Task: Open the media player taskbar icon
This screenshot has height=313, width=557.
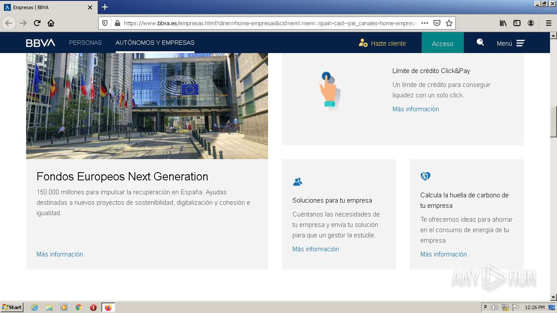Action: tap(64, 307)
